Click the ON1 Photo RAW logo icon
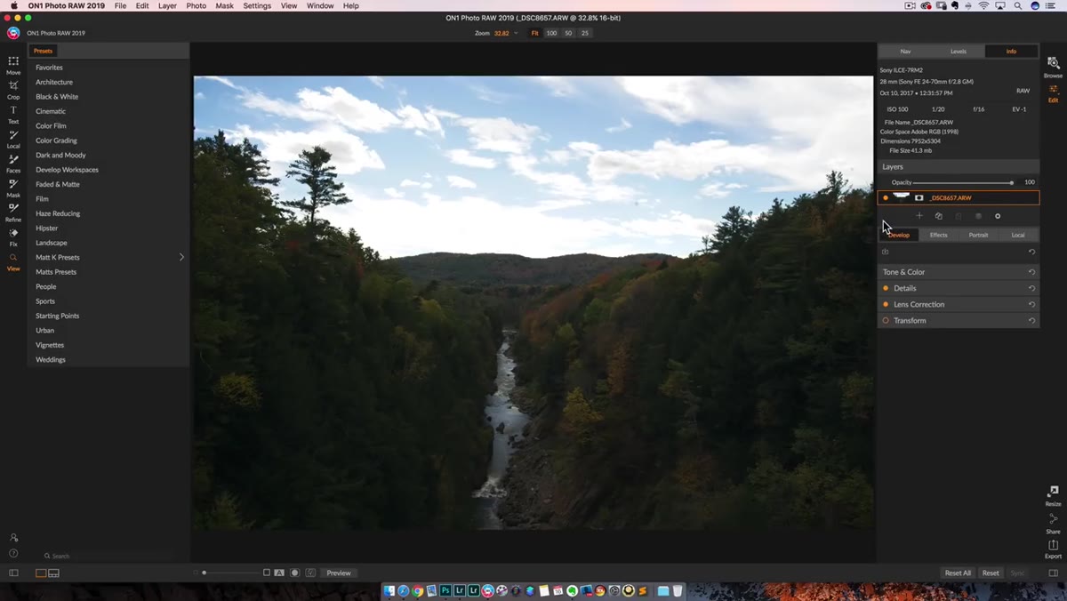This screenshot has width=1067, height=601. coord(13,33)
